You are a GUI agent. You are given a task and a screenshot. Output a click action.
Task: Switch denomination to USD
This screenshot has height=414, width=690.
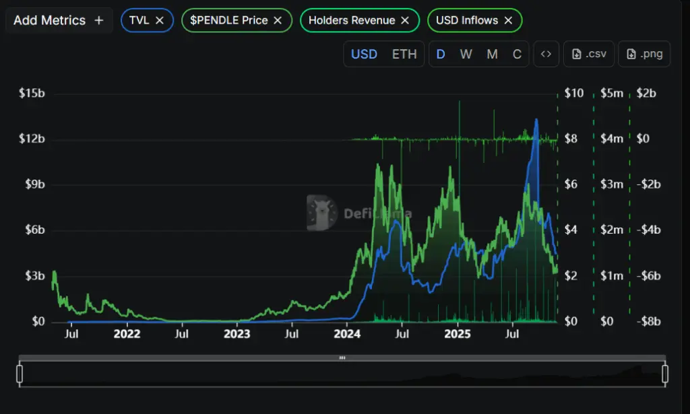pyautogui.click(x=364, y=54)
